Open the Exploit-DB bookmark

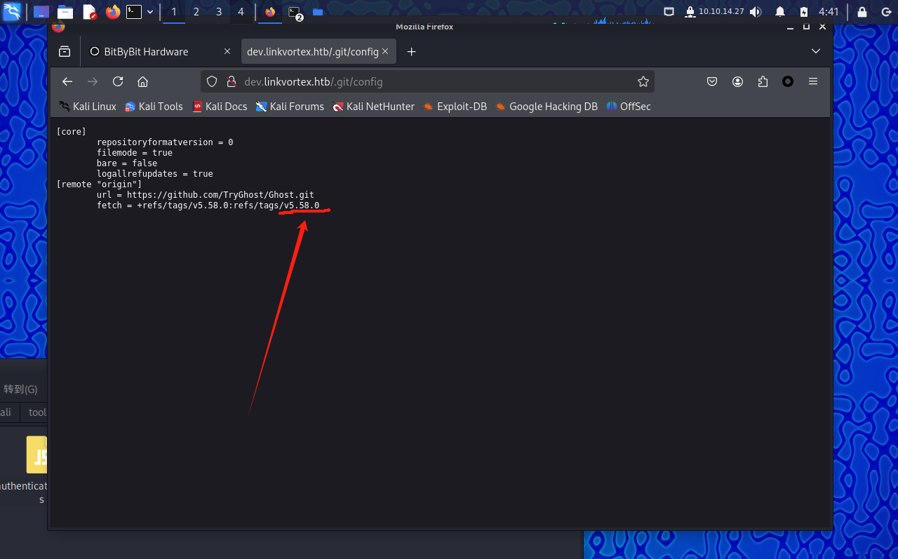click(x=455, y=107)
